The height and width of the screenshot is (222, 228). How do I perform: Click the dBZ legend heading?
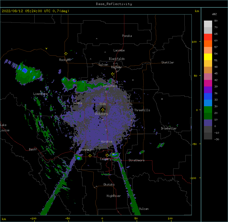214,14
